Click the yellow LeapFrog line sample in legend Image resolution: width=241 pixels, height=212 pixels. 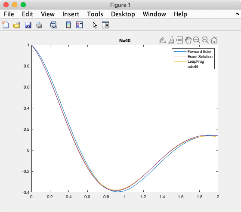[x=180, y=61]
